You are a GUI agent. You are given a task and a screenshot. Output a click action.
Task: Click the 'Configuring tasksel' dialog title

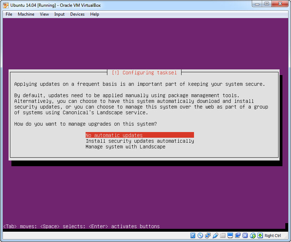(x=144, y=73)
